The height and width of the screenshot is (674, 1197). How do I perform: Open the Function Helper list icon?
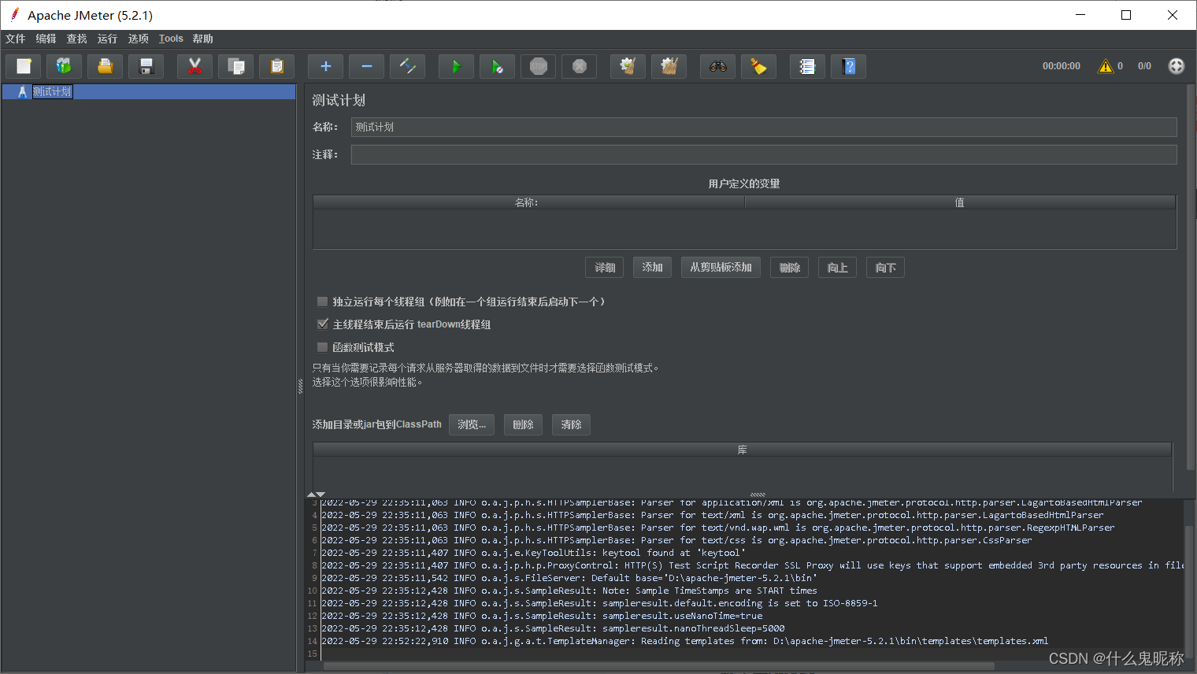click(807, 67)
